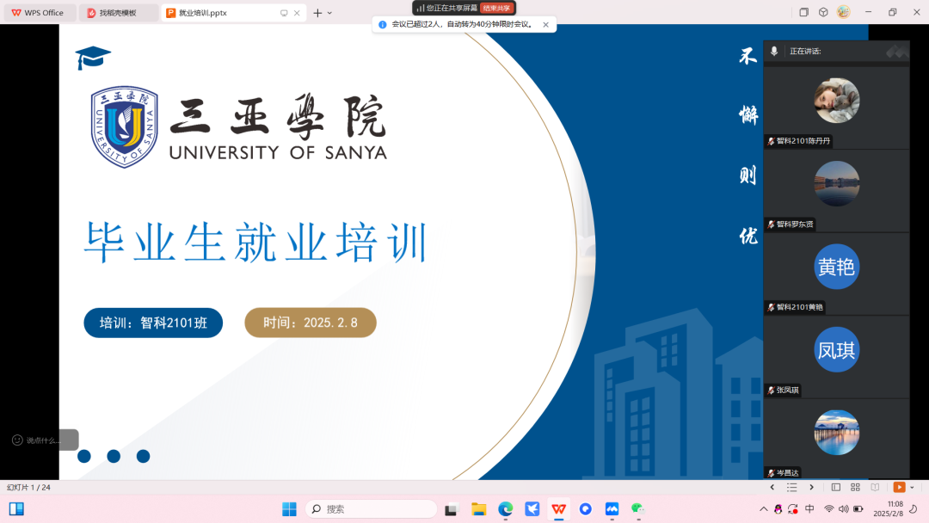This screenshot has width=929, height=523.
Task: Enter reader mode in WPS
Action: [873, 487]
